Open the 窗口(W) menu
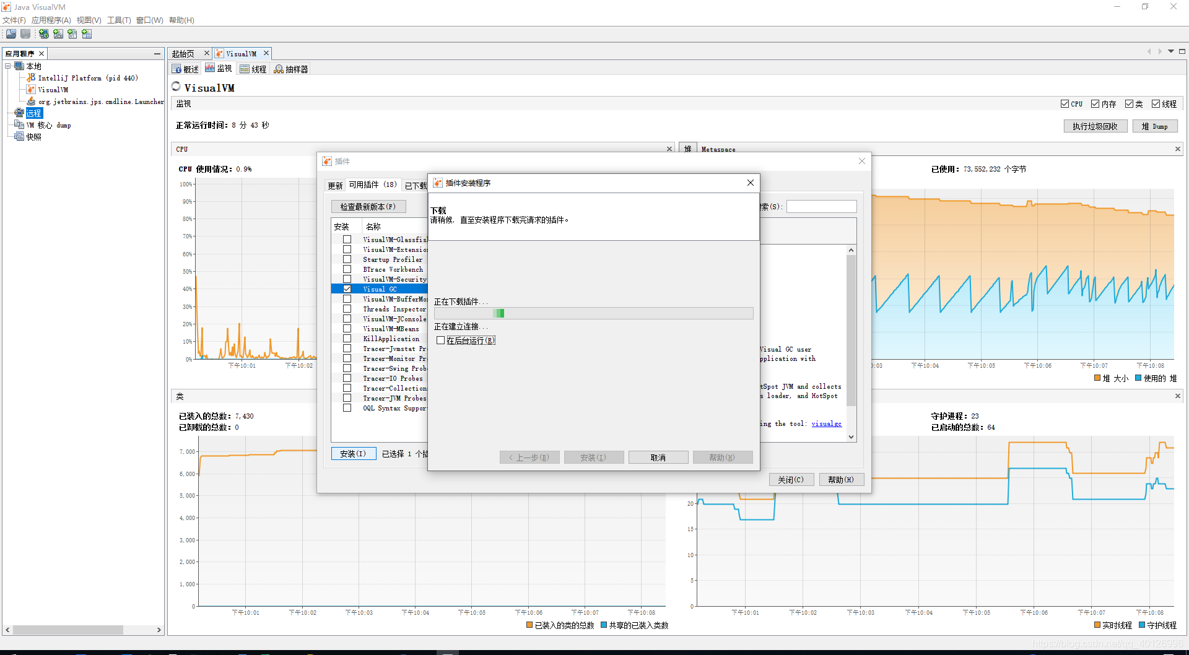 click(x=150, y=20)
